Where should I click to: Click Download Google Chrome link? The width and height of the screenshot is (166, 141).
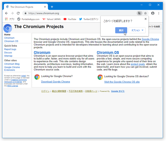coord(56,82)
